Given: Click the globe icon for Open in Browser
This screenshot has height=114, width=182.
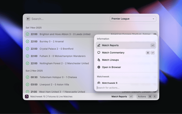Looking at the screenshot, I should coord(99,67).
